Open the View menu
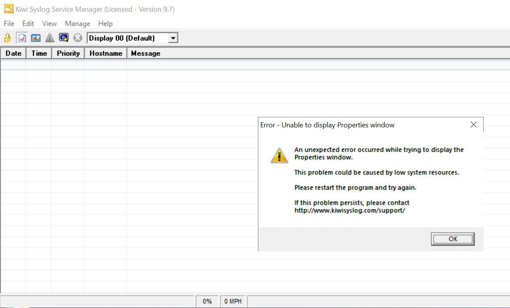510x308 pixels. [x=49, y=24]
